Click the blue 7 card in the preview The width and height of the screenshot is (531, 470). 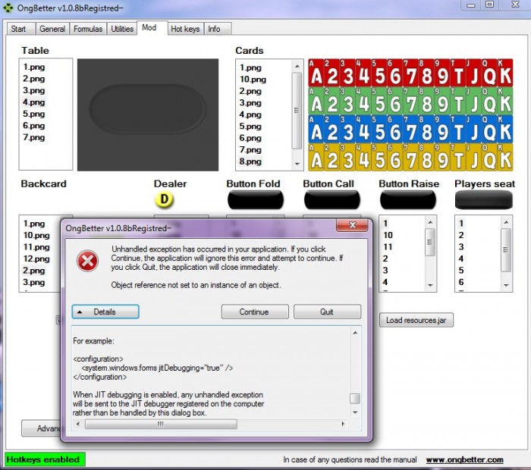411,130
